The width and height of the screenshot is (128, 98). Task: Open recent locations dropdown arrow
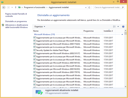coord(12,8)
